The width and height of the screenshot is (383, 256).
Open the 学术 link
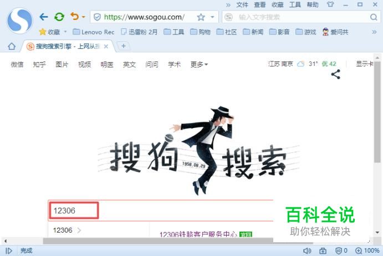(x=174, y=64)
